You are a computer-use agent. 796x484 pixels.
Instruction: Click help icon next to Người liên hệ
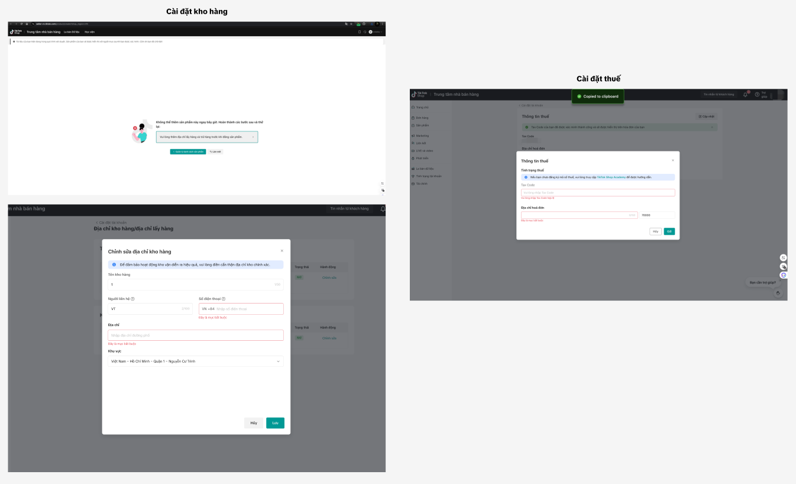point(132,299)
